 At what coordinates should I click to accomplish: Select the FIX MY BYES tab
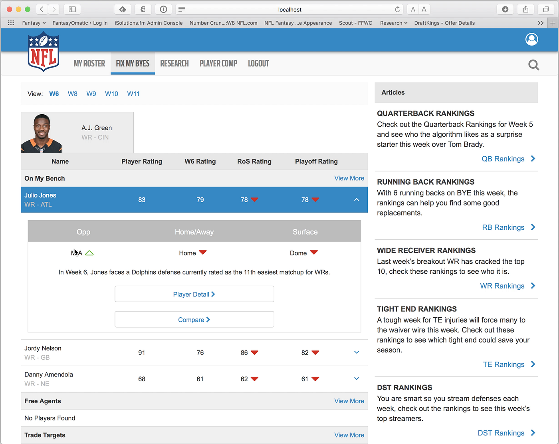[133, 64]
